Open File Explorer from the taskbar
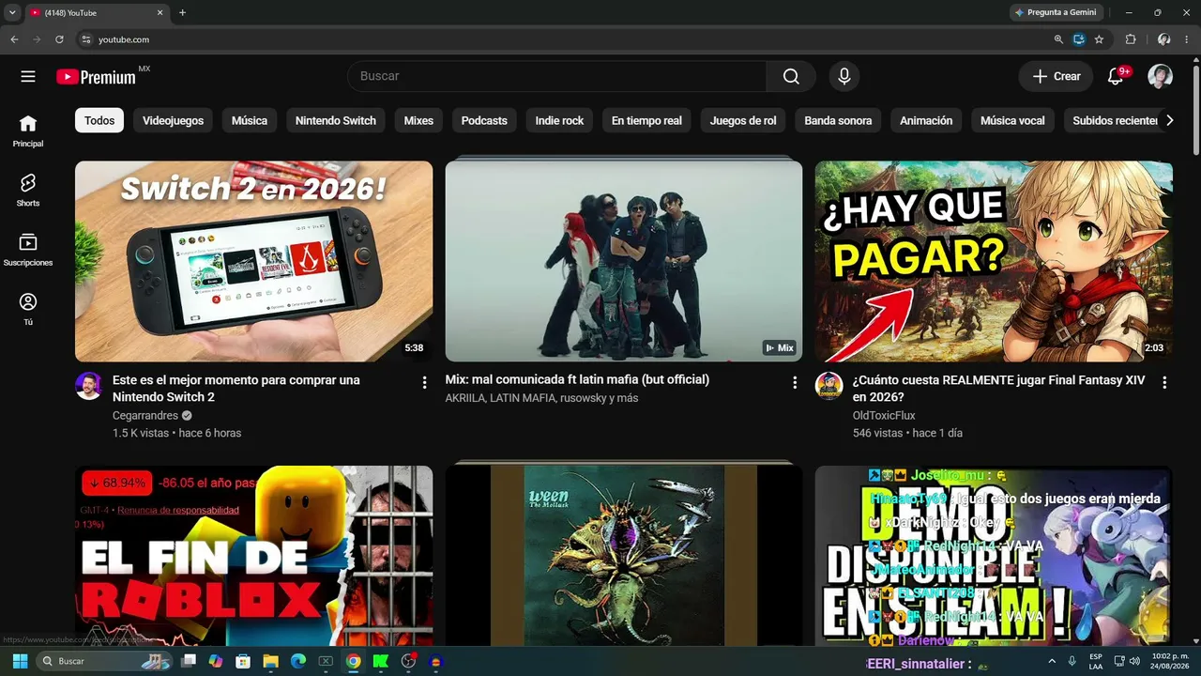Viewport: 1201px width, 676px height. 270,661
